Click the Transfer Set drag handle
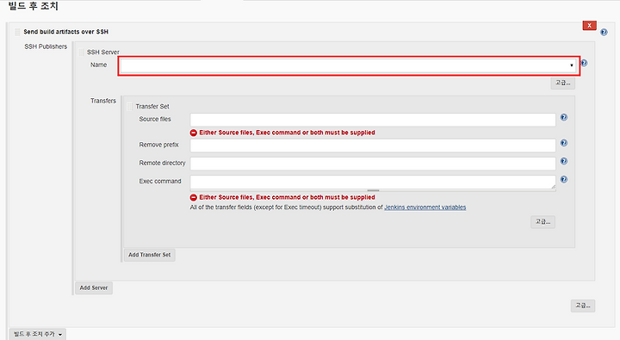 (x=129, y=107)
